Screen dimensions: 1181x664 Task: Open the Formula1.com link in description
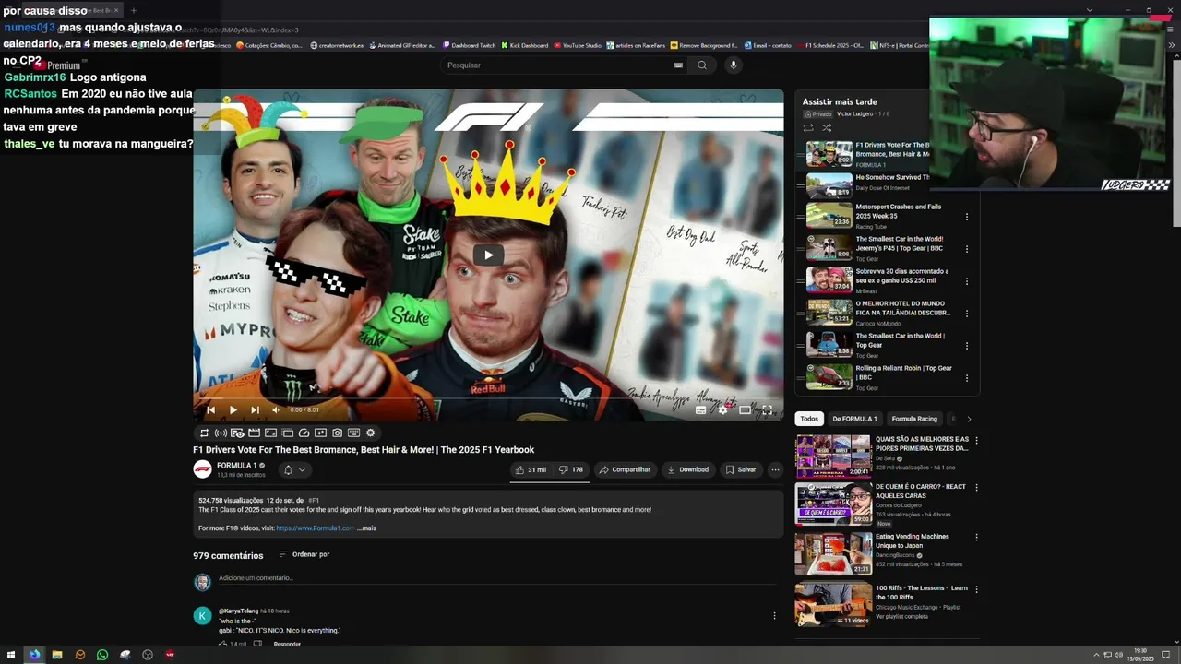(315, 528)
